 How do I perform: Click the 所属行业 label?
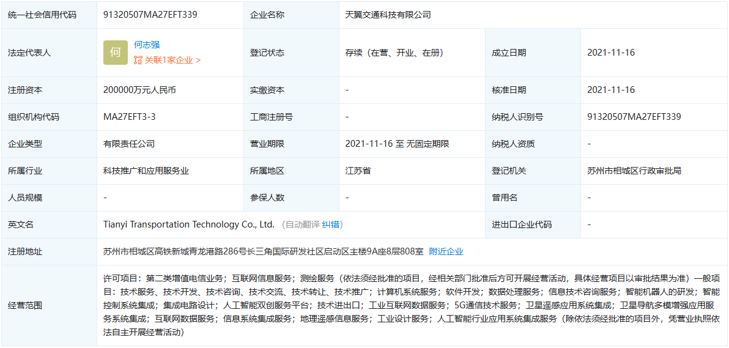point(25,171)
